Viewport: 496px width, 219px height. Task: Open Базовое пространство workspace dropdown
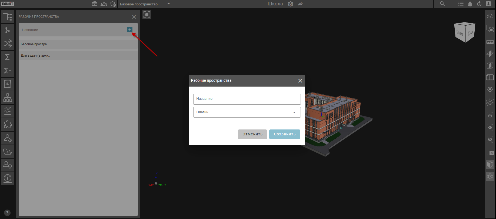168,4
